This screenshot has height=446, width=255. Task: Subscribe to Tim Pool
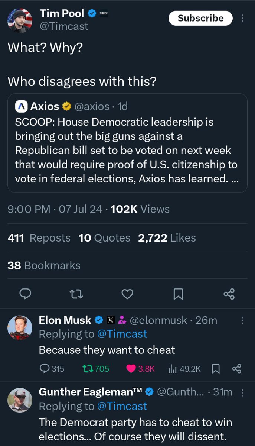tap(200, 18)
